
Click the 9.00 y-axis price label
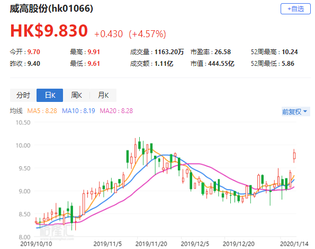pos(24,191)
